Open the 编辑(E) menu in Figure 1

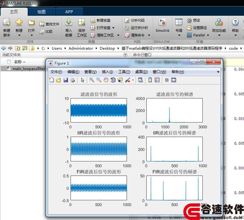point(73,72)
